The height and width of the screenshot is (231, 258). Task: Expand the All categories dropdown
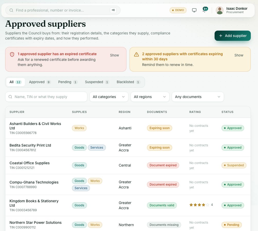click(x=109, y=97)
